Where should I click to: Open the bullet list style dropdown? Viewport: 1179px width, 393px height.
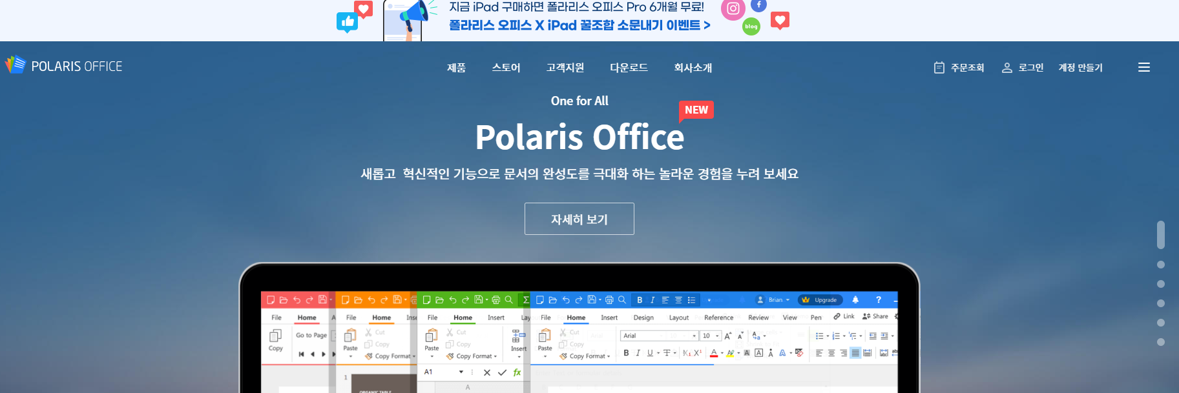click(x=828, y=336)
